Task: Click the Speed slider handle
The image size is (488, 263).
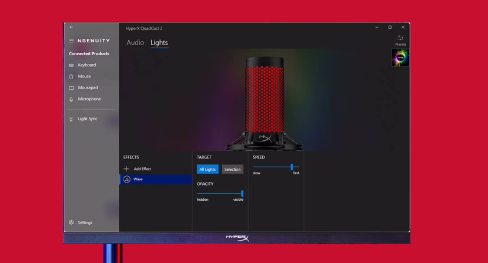Action: [292, 167]
